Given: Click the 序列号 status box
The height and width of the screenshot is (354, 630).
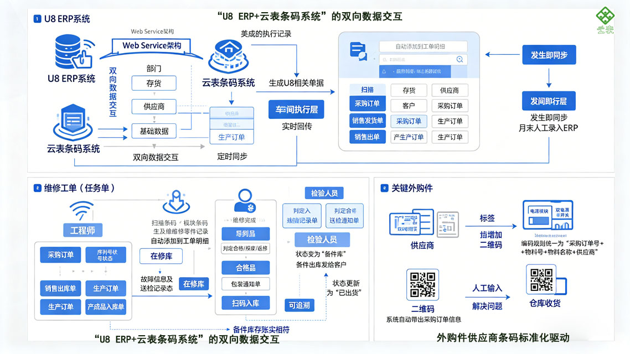Looking at the screenshot, I should 106,255.
